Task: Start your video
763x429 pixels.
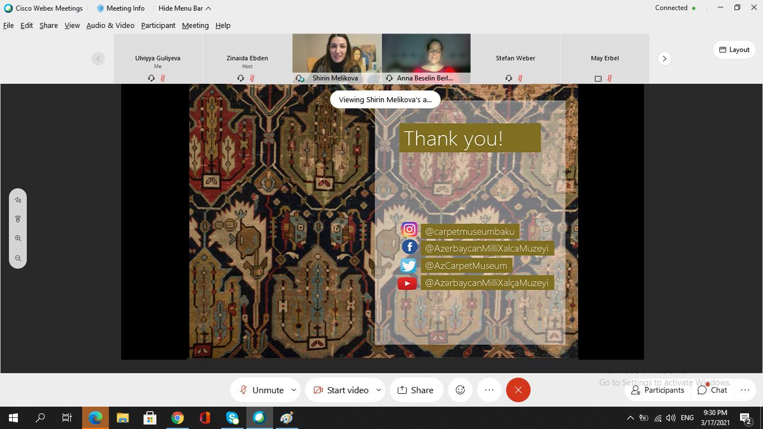Action: tap(340, 390)
